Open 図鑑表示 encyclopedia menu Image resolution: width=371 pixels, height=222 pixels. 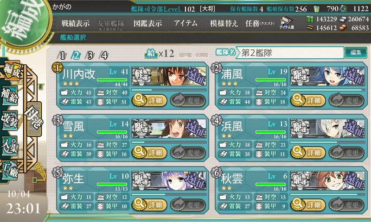pos(147,23)
